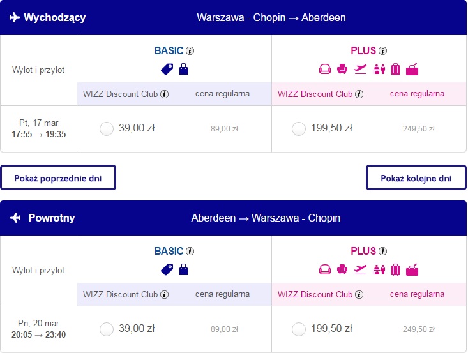
Task: Click the return PLUS airport check-in icon
Action: [x=379, y=270]
